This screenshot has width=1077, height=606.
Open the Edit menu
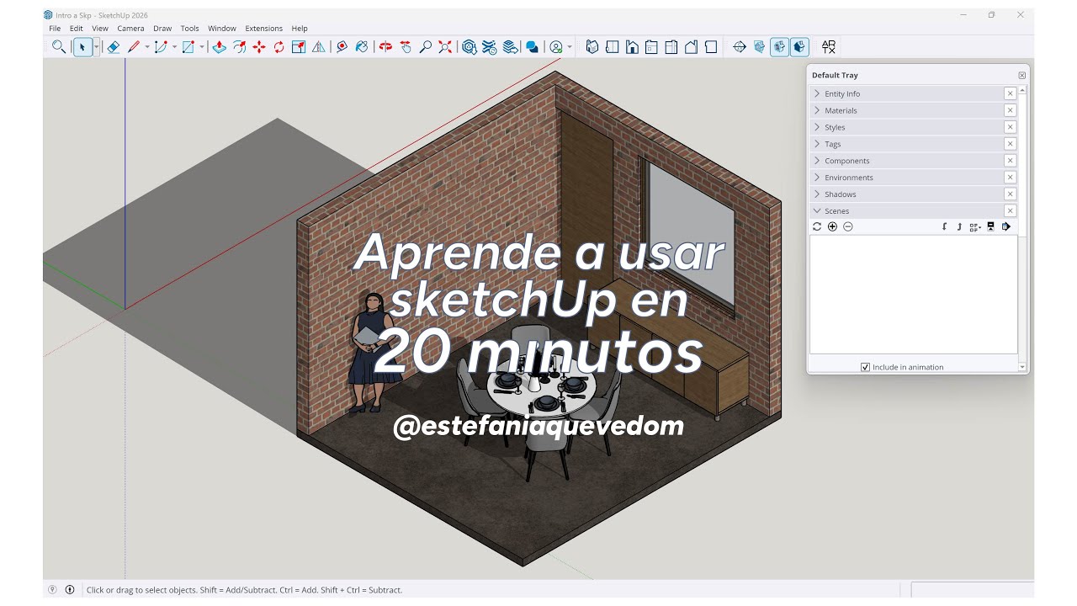pyautogui.click(x=76, y=29)
